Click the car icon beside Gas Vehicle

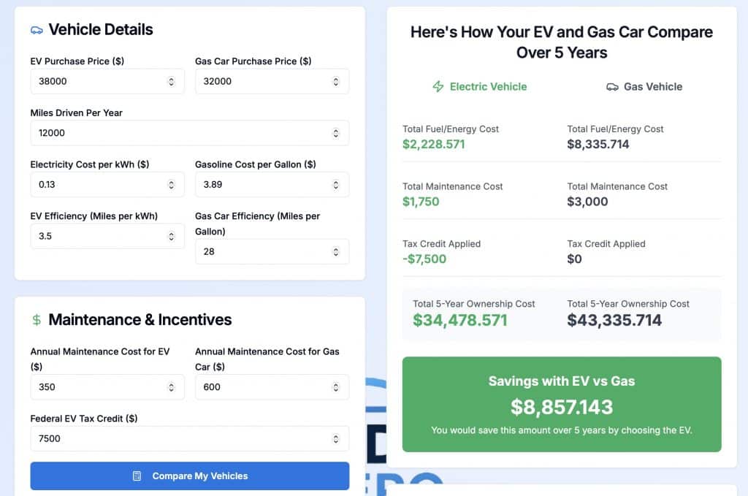(x=612, y=87)
